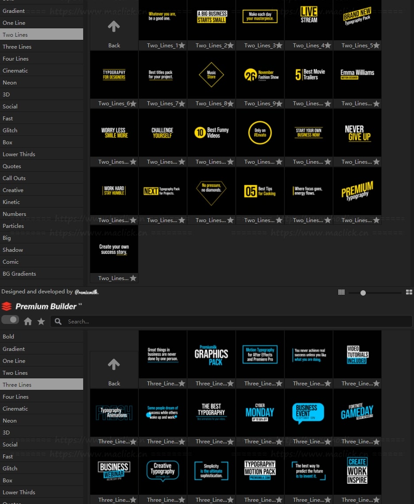Select the 'FORTNITE GAMEDAY' thumbnail

click(357, 413)
